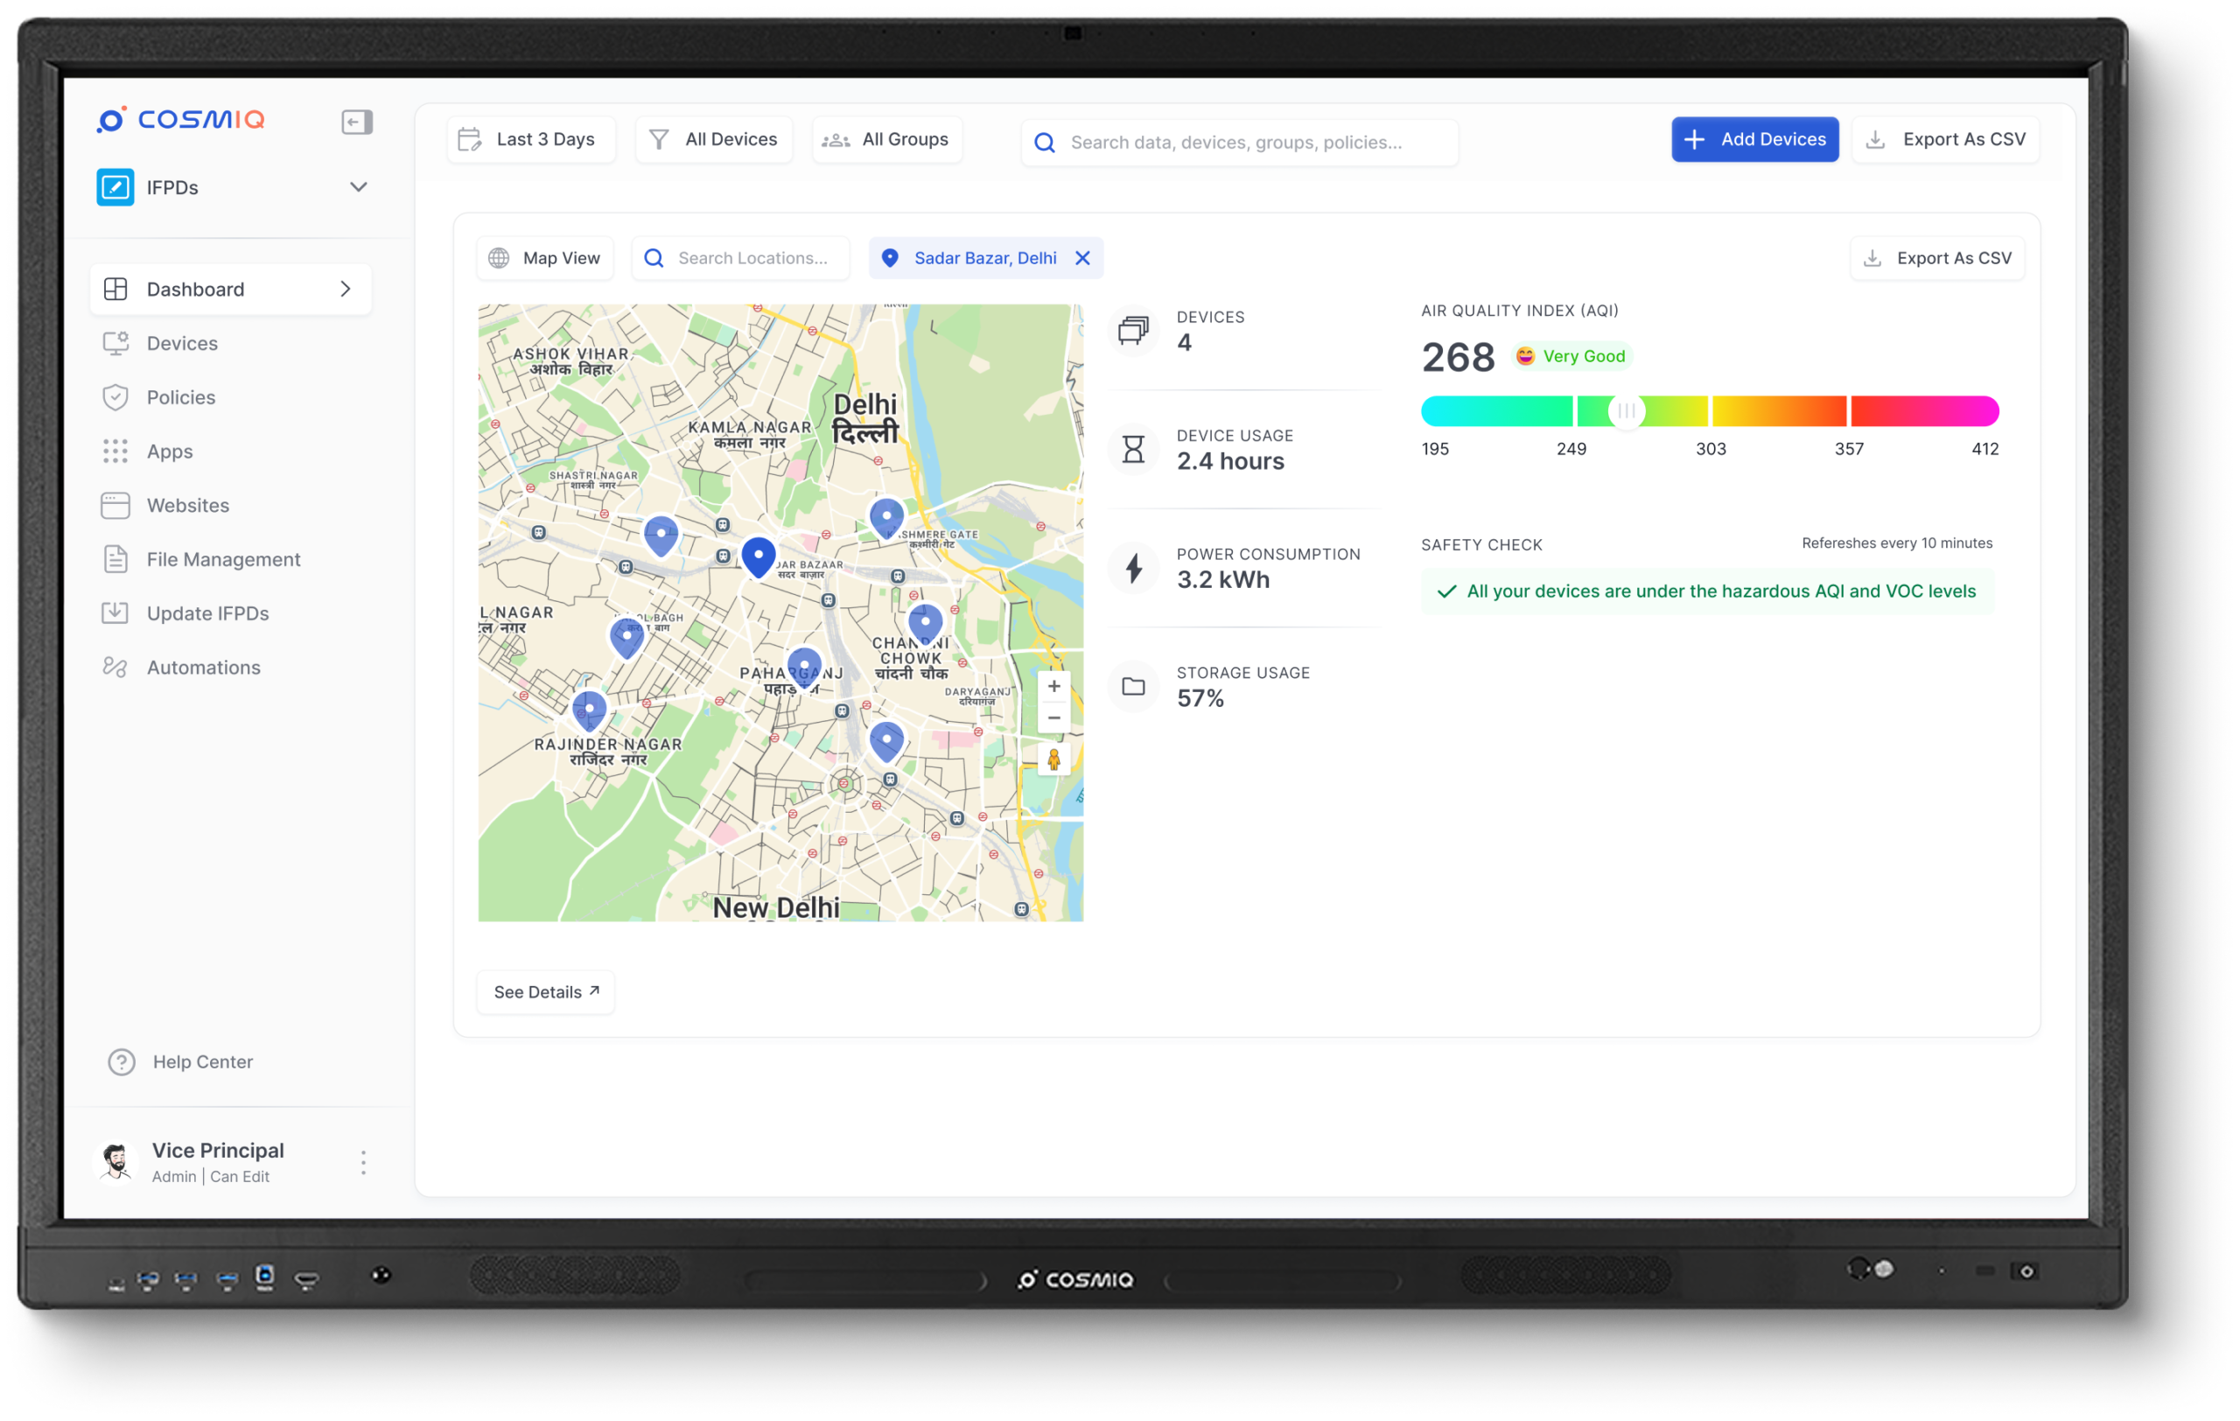Zoom out on the map
The height and width of the screenshot is (1421, 2240).
point(1053,718)
